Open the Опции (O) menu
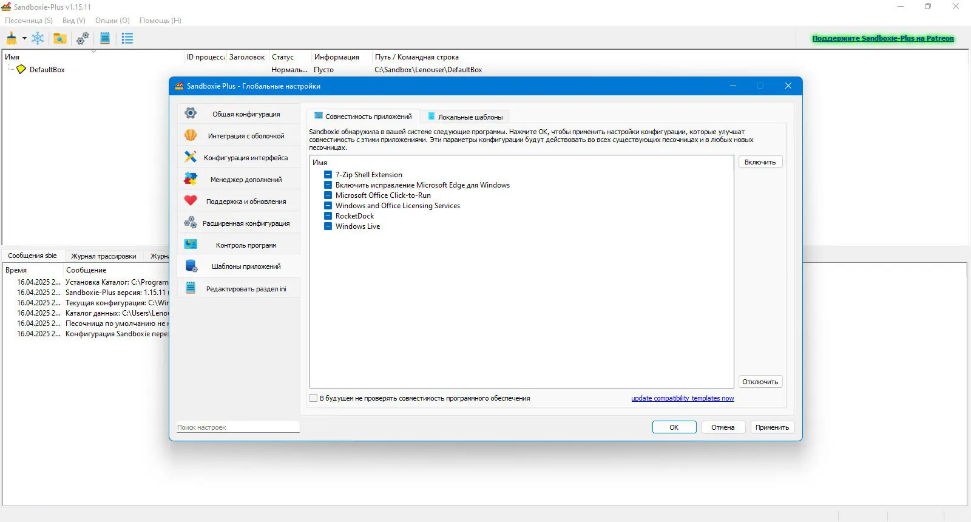Screen dimensions: 971x522 pyautogui.click(x=112, y=20)
